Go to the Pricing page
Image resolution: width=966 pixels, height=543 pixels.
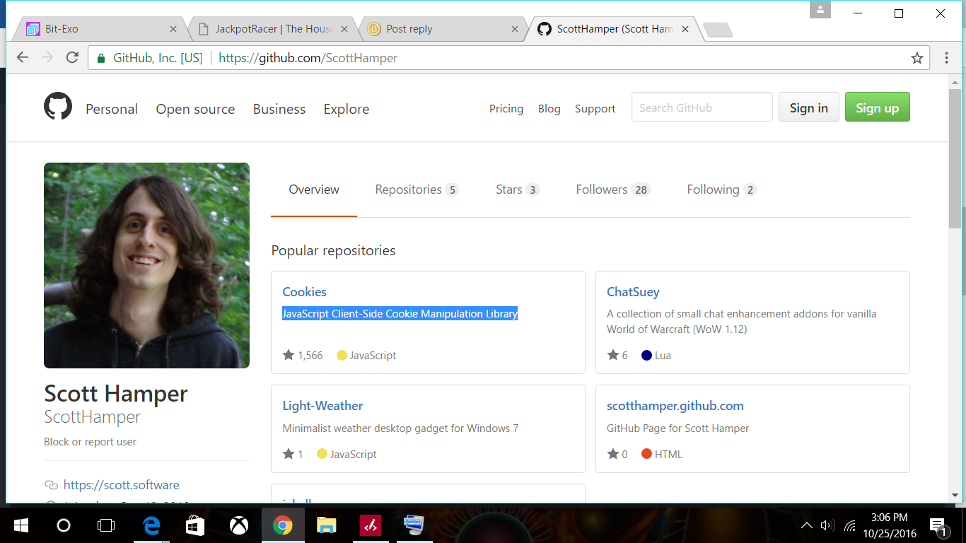coord(506,108)
